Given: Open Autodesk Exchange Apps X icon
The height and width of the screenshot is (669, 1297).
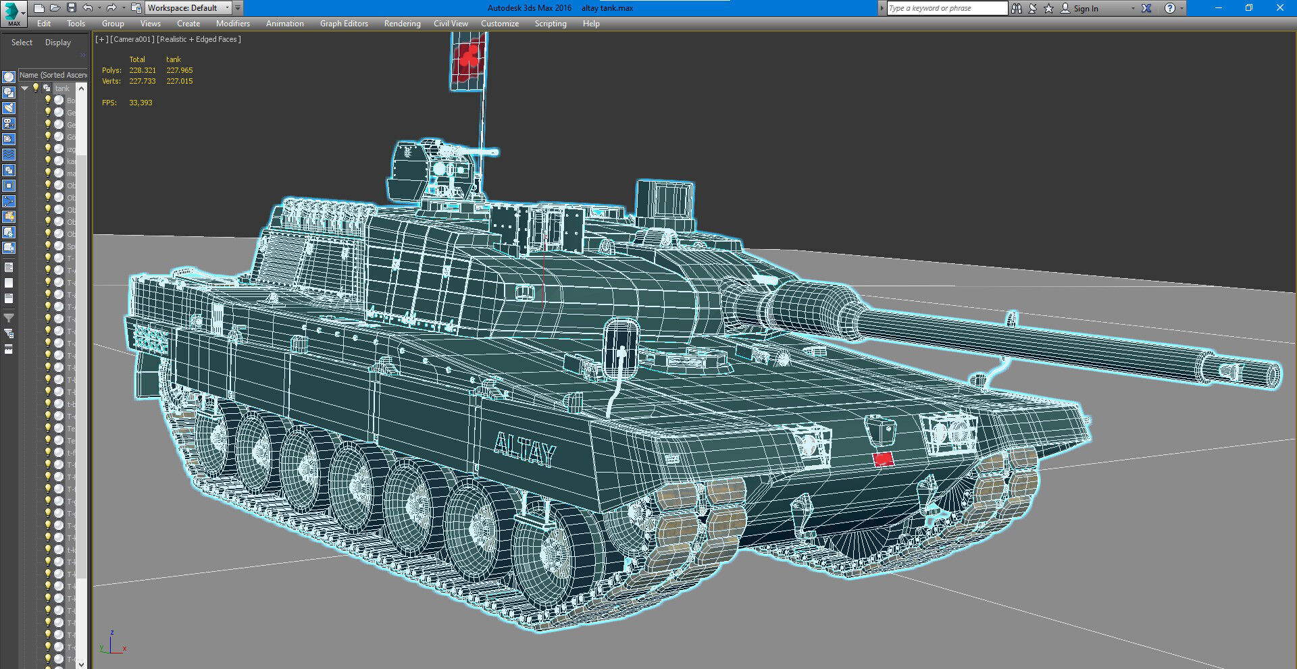Looking at the screenshot, I should pos(1146,8).
